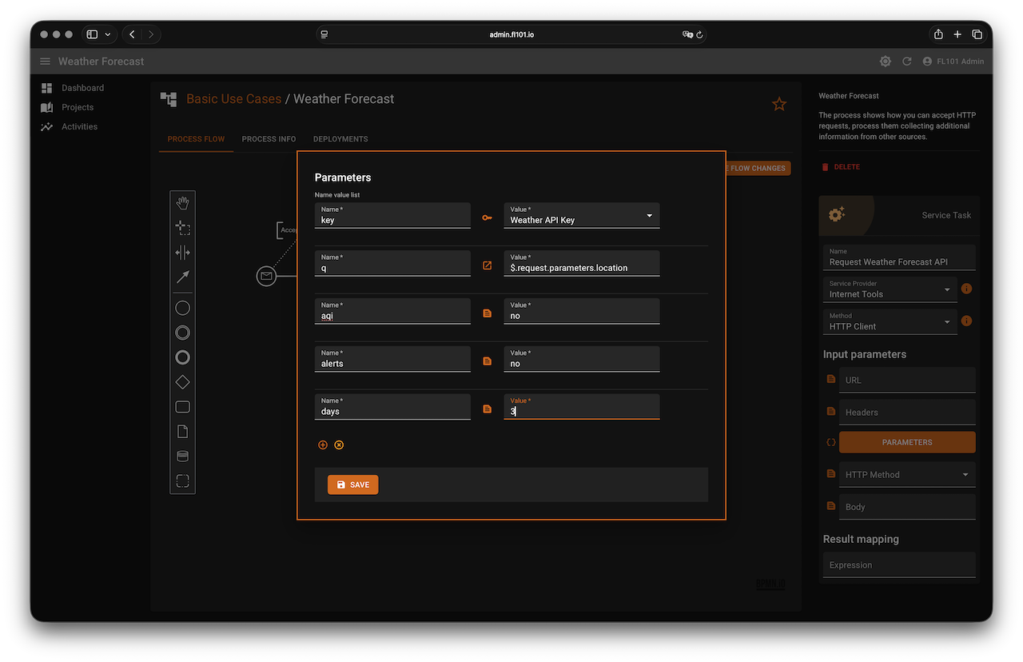Click the add parameter plus icon
Viewport: 1023px width, 662px height.
[x=323, y=445]
